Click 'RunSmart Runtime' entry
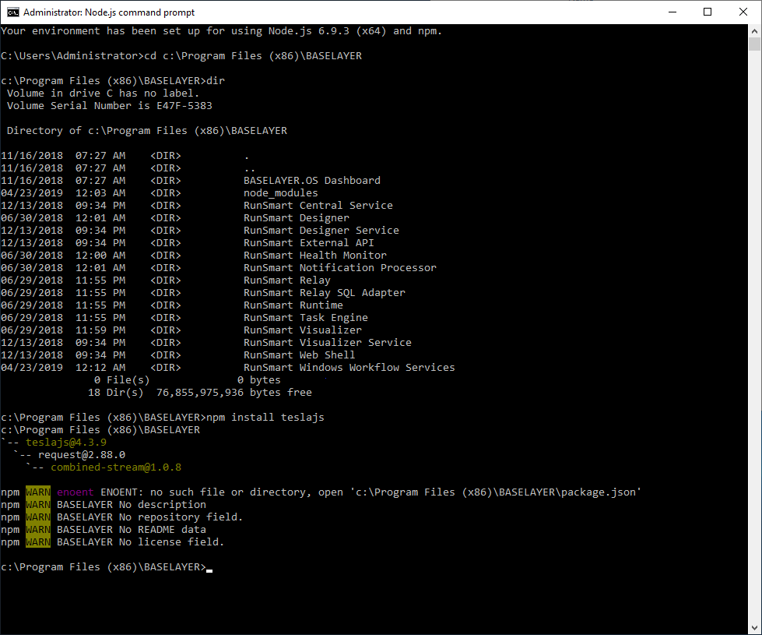The height and width of the screenshot is (635, 762). tap(293, 305)
